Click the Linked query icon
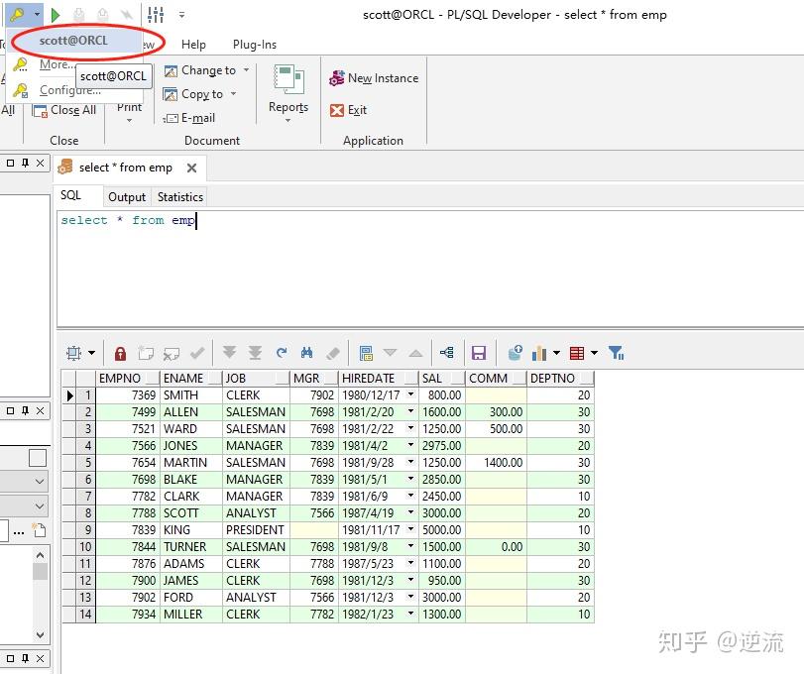Image resolution: width=804 pixels, height=674 pixels. (446, 353)
